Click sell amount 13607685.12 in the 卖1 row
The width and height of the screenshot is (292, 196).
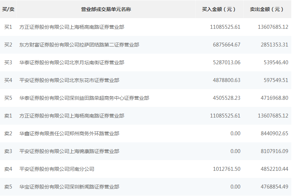click(273, 116)
